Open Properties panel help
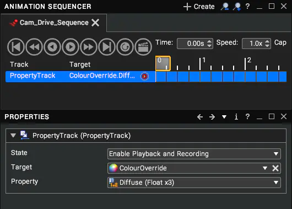 (247, 116)
